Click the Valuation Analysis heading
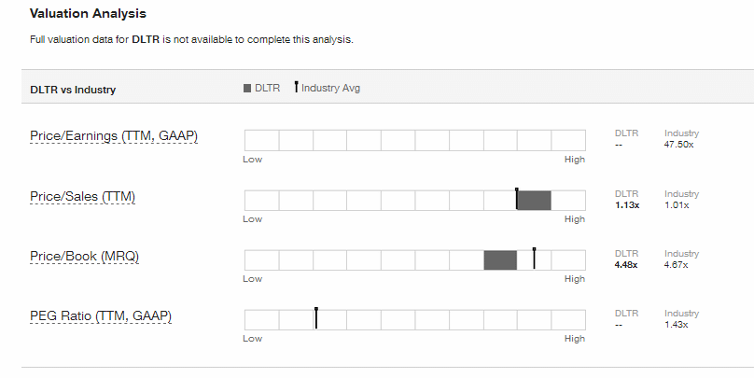The image size is (754, 378). [x=88, y=13]
